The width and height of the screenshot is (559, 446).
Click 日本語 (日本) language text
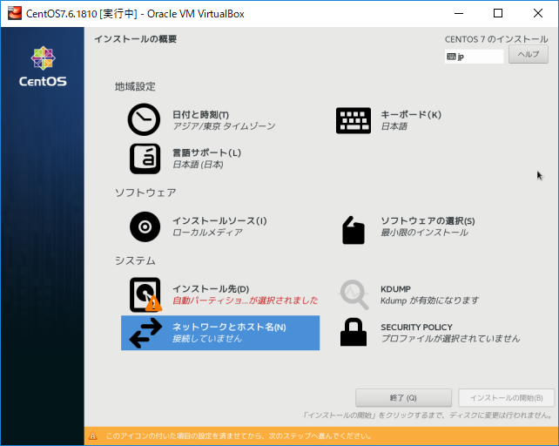click(x=198, y=165)
